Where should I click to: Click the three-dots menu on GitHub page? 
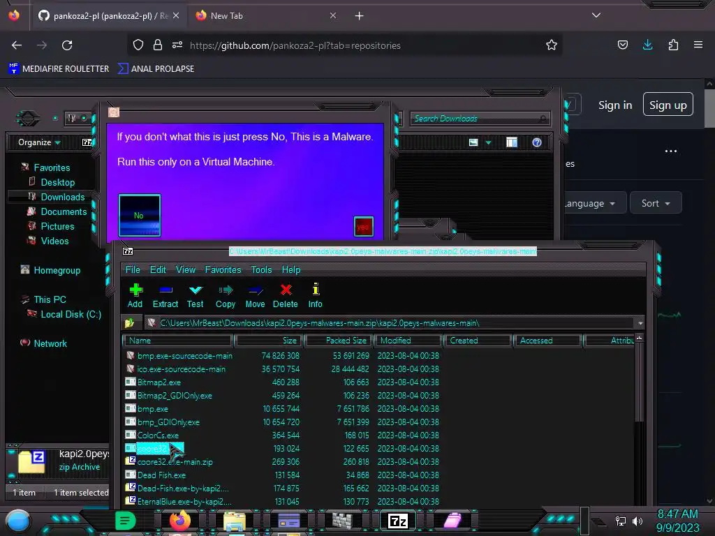tap(671, 151)
